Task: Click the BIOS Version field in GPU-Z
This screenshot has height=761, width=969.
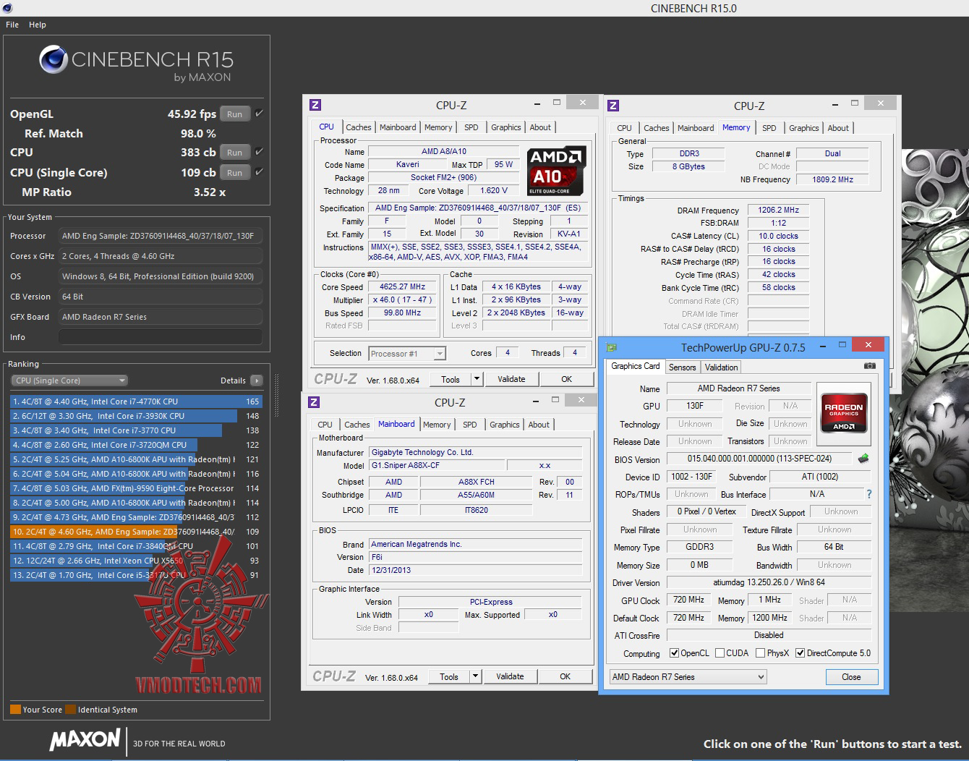Action: [759, 459]
